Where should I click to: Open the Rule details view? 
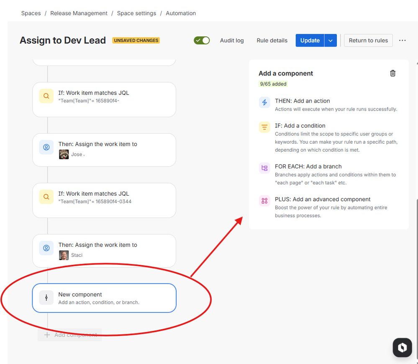tap(272, 41)
